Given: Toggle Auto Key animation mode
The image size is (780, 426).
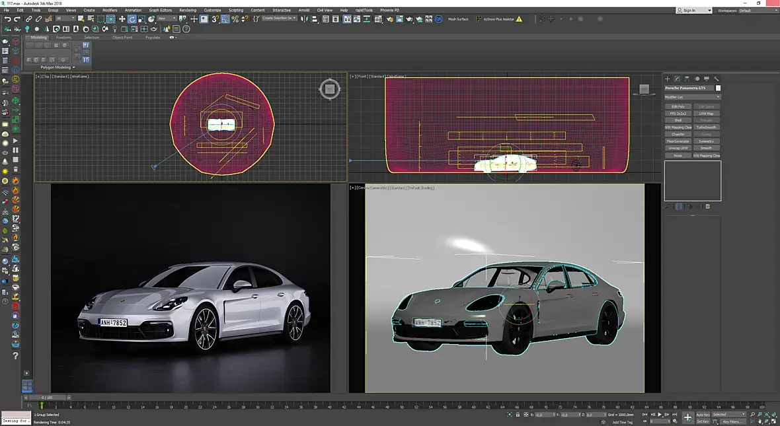Looking at the screenshot, I should tap(703, 414).
